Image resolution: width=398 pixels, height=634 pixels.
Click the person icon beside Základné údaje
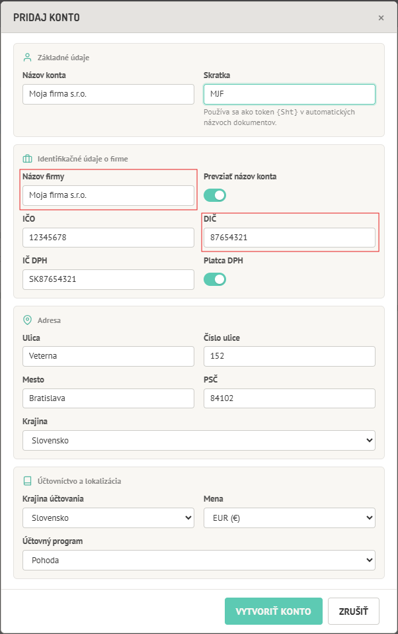[x=27, y=58]
